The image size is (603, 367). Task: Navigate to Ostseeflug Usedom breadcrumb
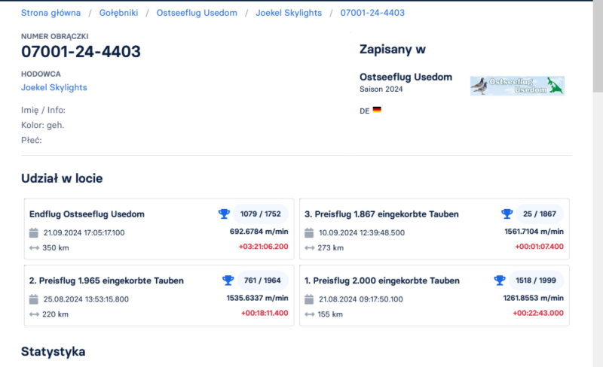[197, 13]
